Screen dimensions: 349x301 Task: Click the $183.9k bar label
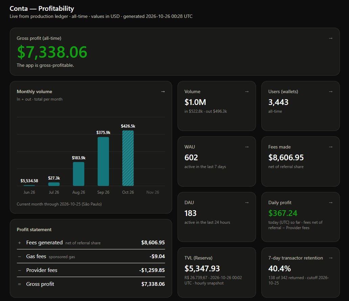78,158
